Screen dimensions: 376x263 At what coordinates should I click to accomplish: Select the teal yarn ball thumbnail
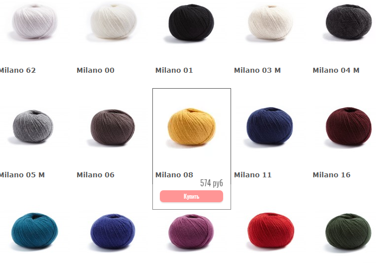(x=34, y=230)
